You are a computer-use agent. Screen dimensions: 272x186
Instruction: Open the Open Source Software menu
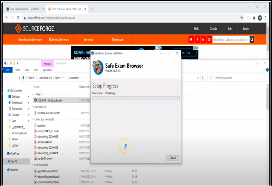30,39
